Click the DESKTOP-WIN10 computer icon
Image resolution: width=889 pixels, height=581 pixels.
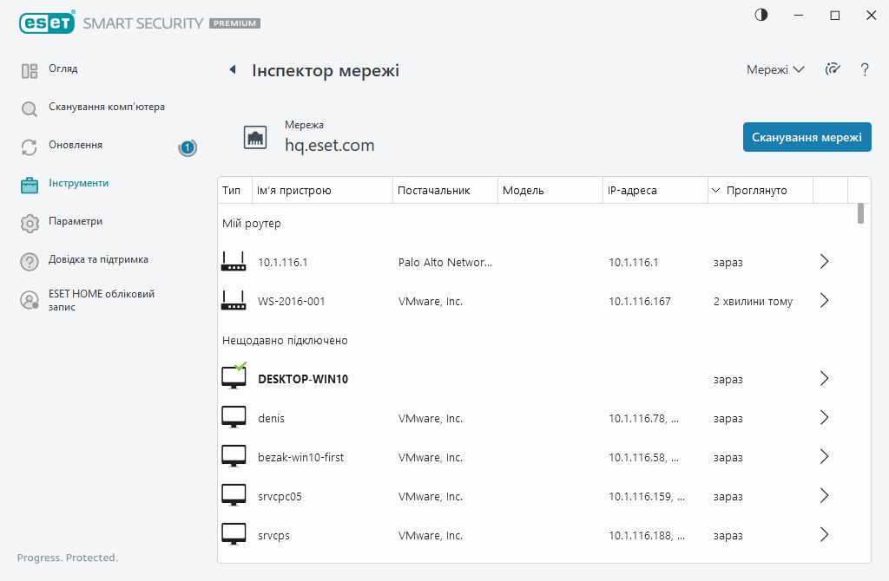pos(234,378)
